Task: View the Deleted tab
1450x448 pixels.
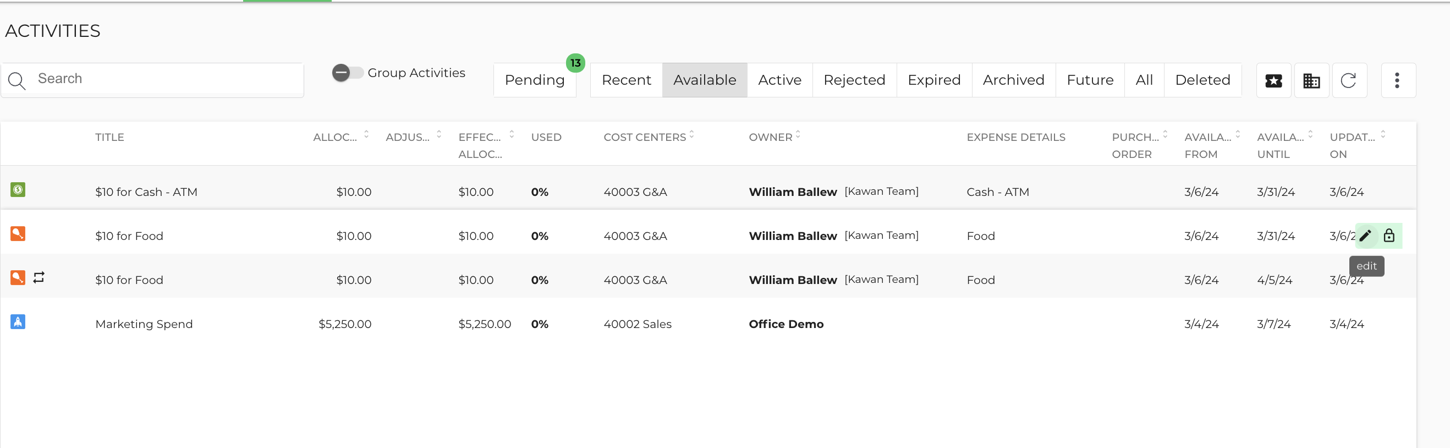Action: [x=1203, y=80]
